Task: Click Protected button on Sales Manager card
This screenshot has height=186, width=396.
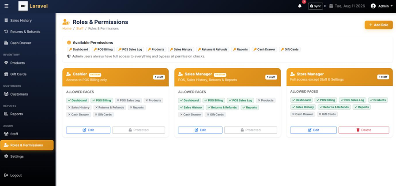Action: point(250,130)
